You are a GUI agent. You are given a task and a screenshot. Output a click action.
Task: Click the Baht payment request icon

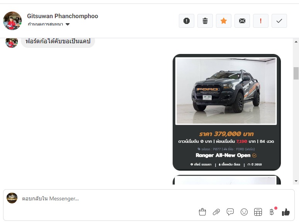[272, 212]
